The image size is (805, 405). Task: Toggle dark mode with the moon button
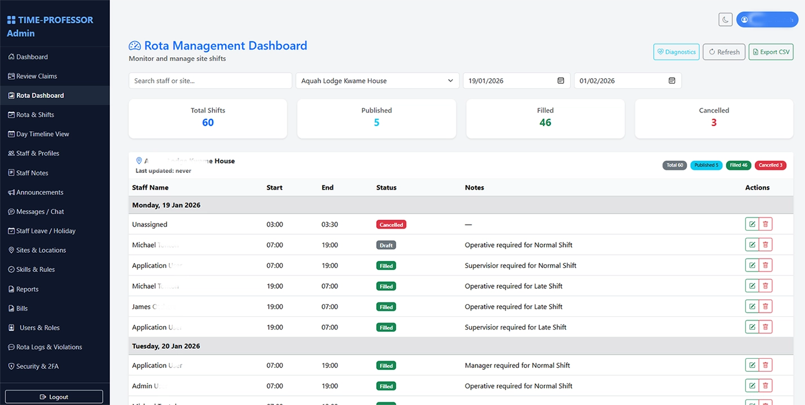[725, 19]
